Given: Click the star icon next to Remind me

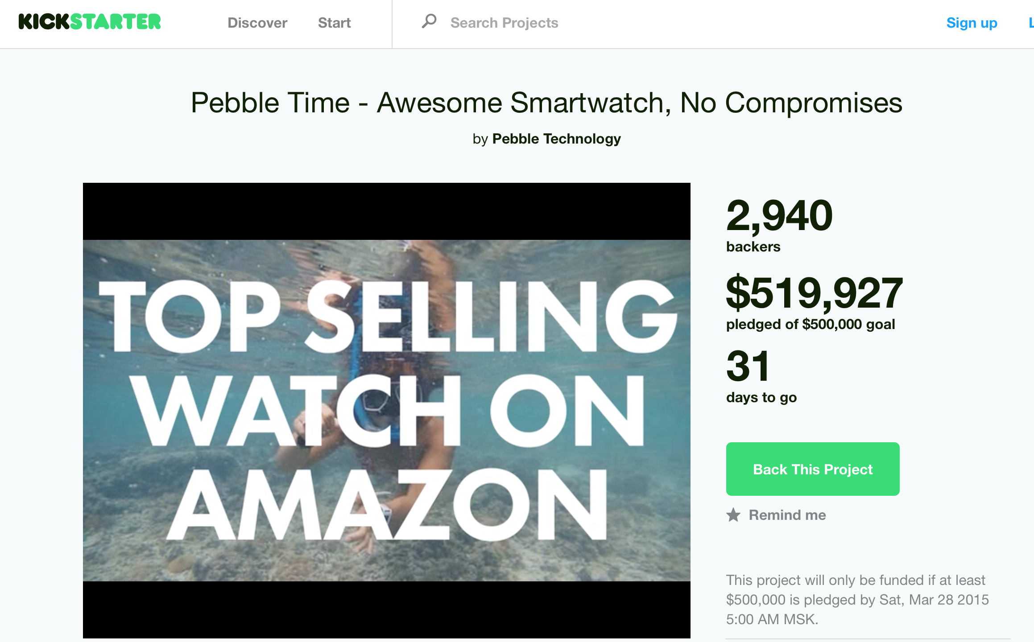Looking at the screenshot, I should click(735, 515).
